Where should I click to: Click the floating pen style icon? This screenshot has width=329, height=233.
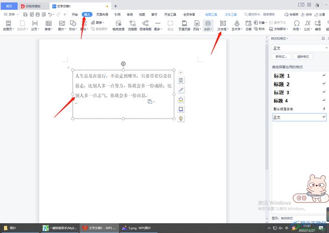(x=181, y=90)
